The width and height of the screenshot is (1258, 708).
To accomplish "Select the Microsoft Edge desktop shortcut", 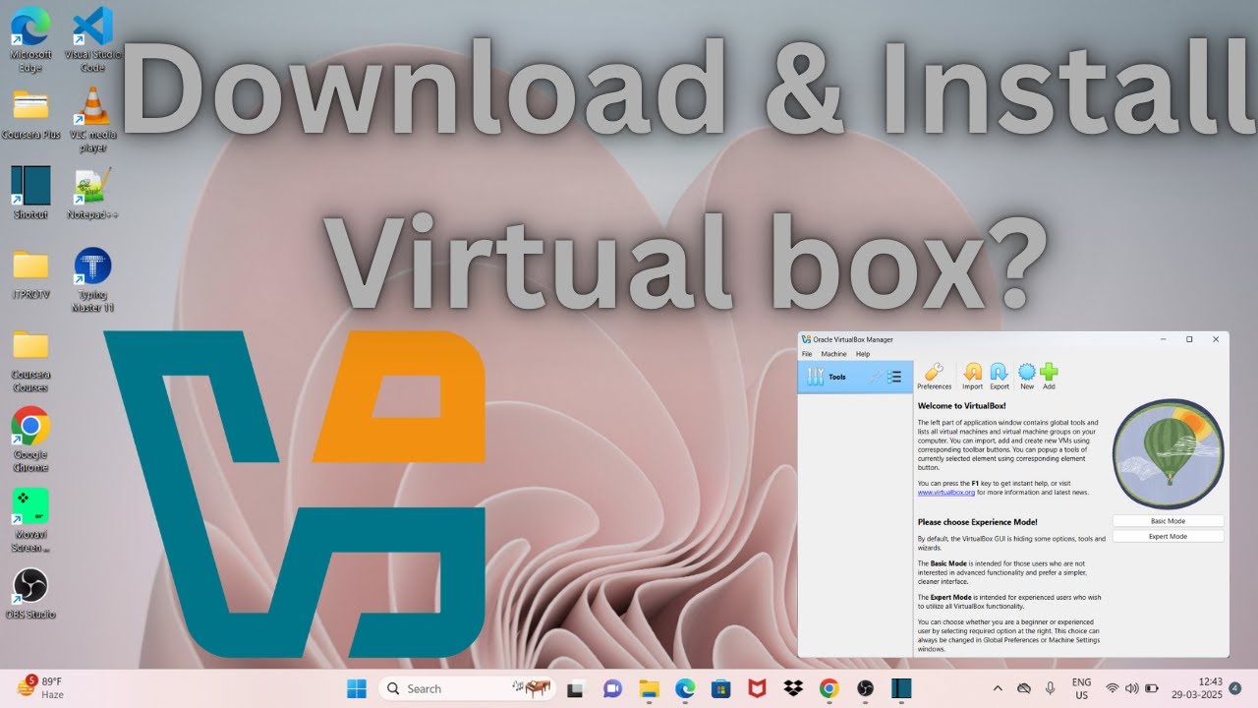I will [x=30, y=39].
